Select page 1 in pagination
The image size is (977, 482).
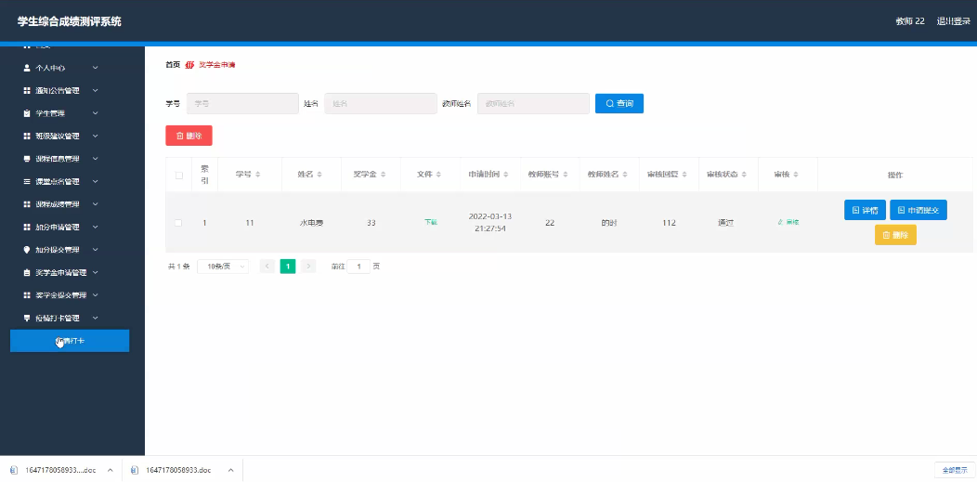pos(288,267)
